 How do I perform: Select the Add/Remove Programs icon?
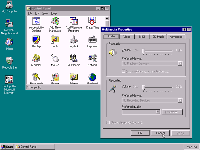point(74,21)
